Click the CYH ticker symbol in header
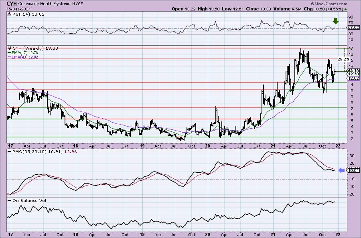361x238 pixels. click(x=12, y=4)
